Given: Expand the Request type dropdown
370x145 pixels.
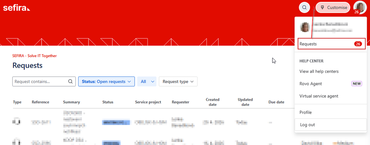Looking at the screenshot, I should pos(178,81).
